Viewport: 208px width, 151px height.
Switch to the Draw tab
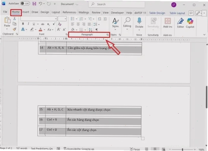35,12
